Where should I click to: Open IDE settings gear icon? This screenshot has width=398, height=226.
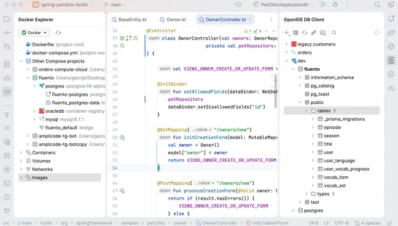coord(391,5)
